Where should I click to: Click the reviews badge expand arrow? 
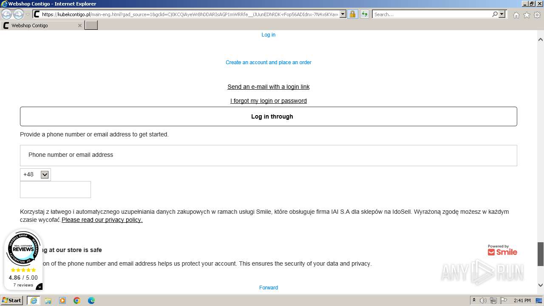tap(39, 286)
